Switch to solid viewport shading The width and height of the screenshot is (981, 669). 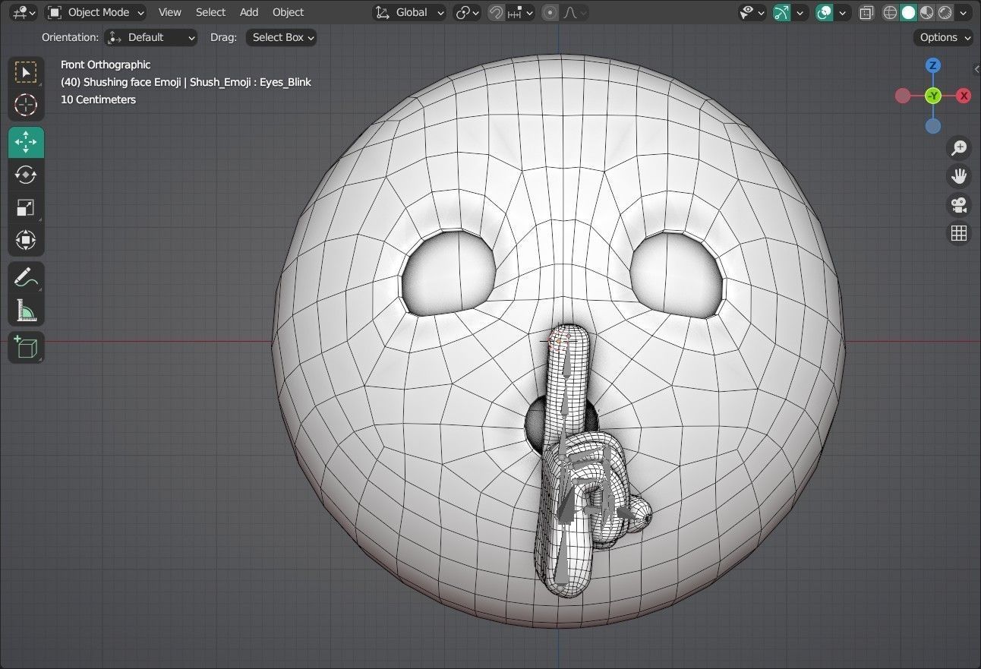[908, 12]
